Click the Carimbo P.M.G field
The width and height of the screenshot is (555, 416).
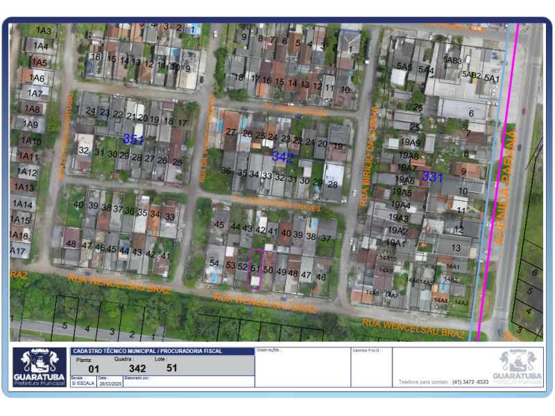[370, 367]
